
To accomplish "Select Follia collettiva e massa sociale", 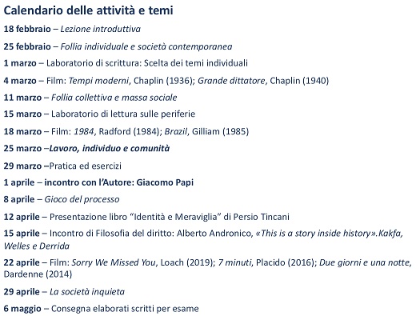I will coord(114,98).
